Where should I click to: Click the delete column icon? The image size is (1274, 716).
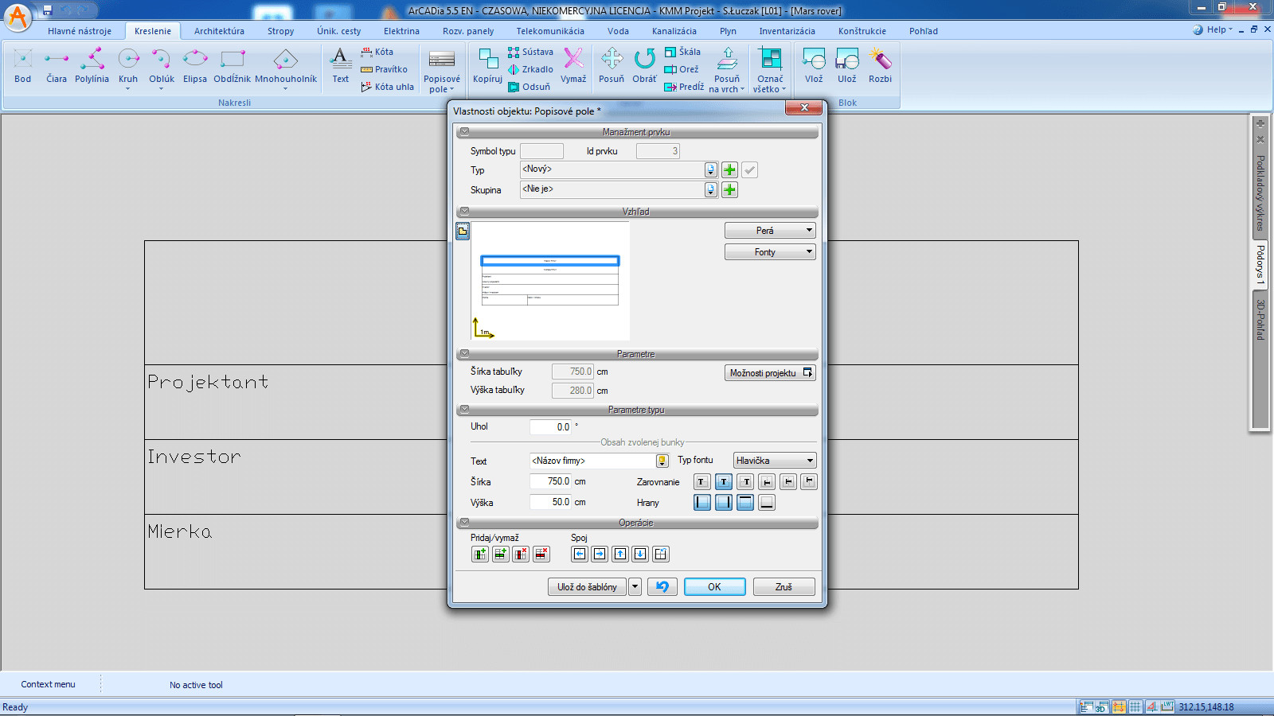(x=522, y=554)
